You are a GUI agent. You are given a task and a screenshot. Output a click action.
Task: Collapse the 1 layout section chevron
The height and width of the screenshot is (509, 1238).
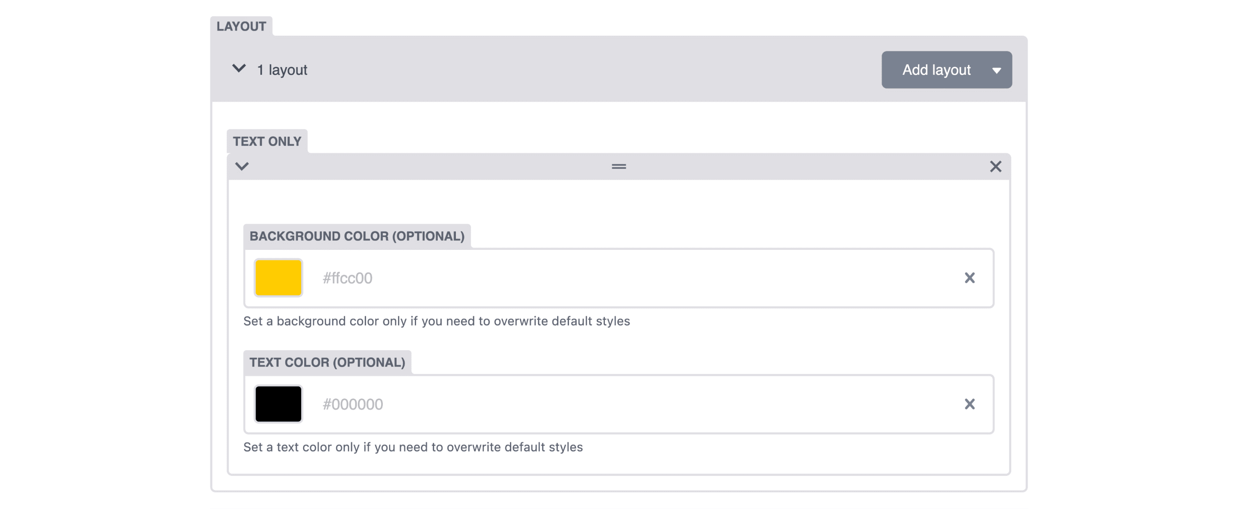coord(239,69)
